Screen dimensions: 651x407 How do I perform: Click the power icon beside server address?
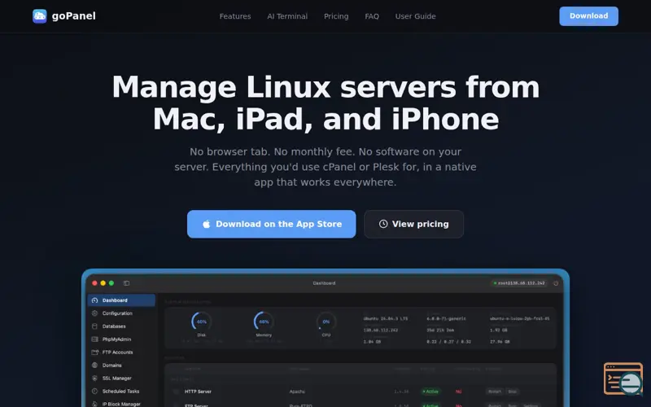point(556,283)
